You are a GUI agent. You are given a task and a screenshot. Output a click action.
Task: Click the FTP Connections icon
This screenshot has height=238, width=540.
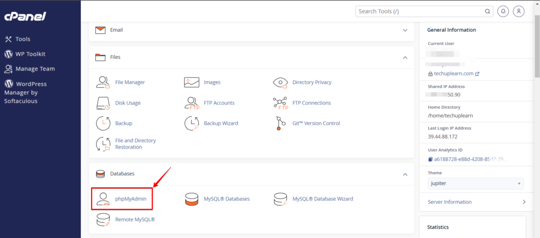[x=281, y=103]
